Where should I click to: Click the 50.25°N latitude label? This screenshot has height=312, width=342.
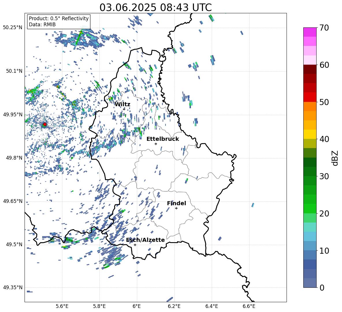click(x=13, y=27)
